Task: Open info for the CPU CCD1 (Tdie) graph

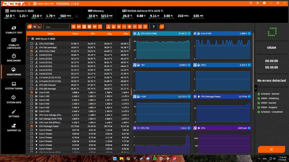Action: coord(189,33)
